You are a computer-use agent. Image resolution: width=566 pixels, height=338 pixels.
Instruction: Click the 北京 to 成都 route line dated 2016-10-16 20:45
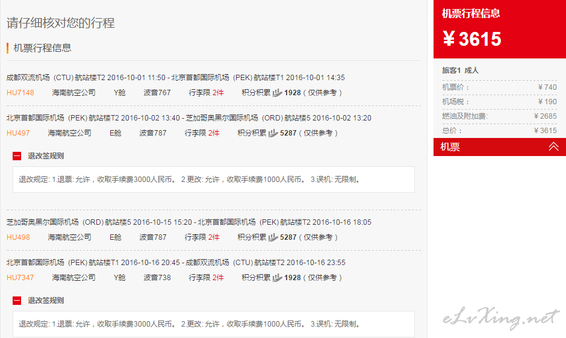coord(176,263)
